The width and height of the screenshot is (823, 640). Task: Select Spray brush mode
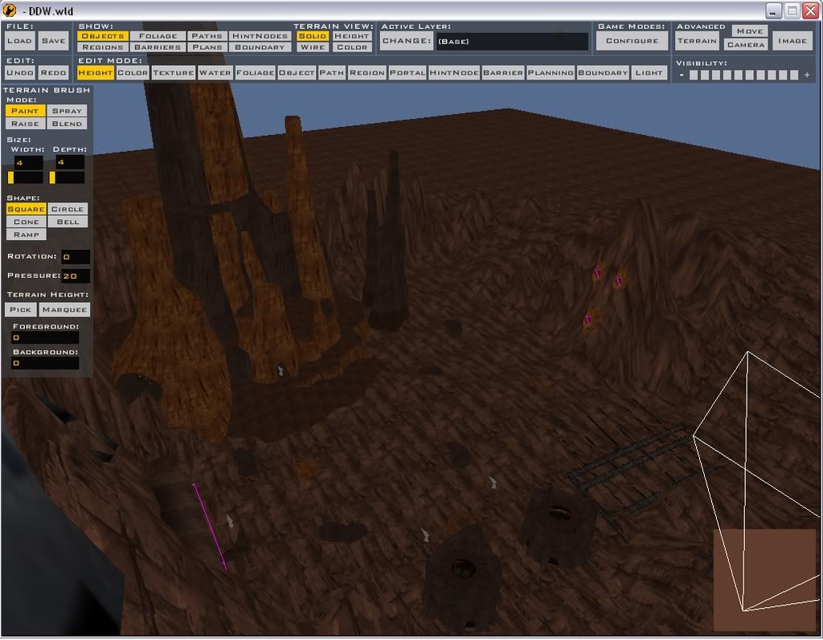pyautogui.click(x=68, y=111)
